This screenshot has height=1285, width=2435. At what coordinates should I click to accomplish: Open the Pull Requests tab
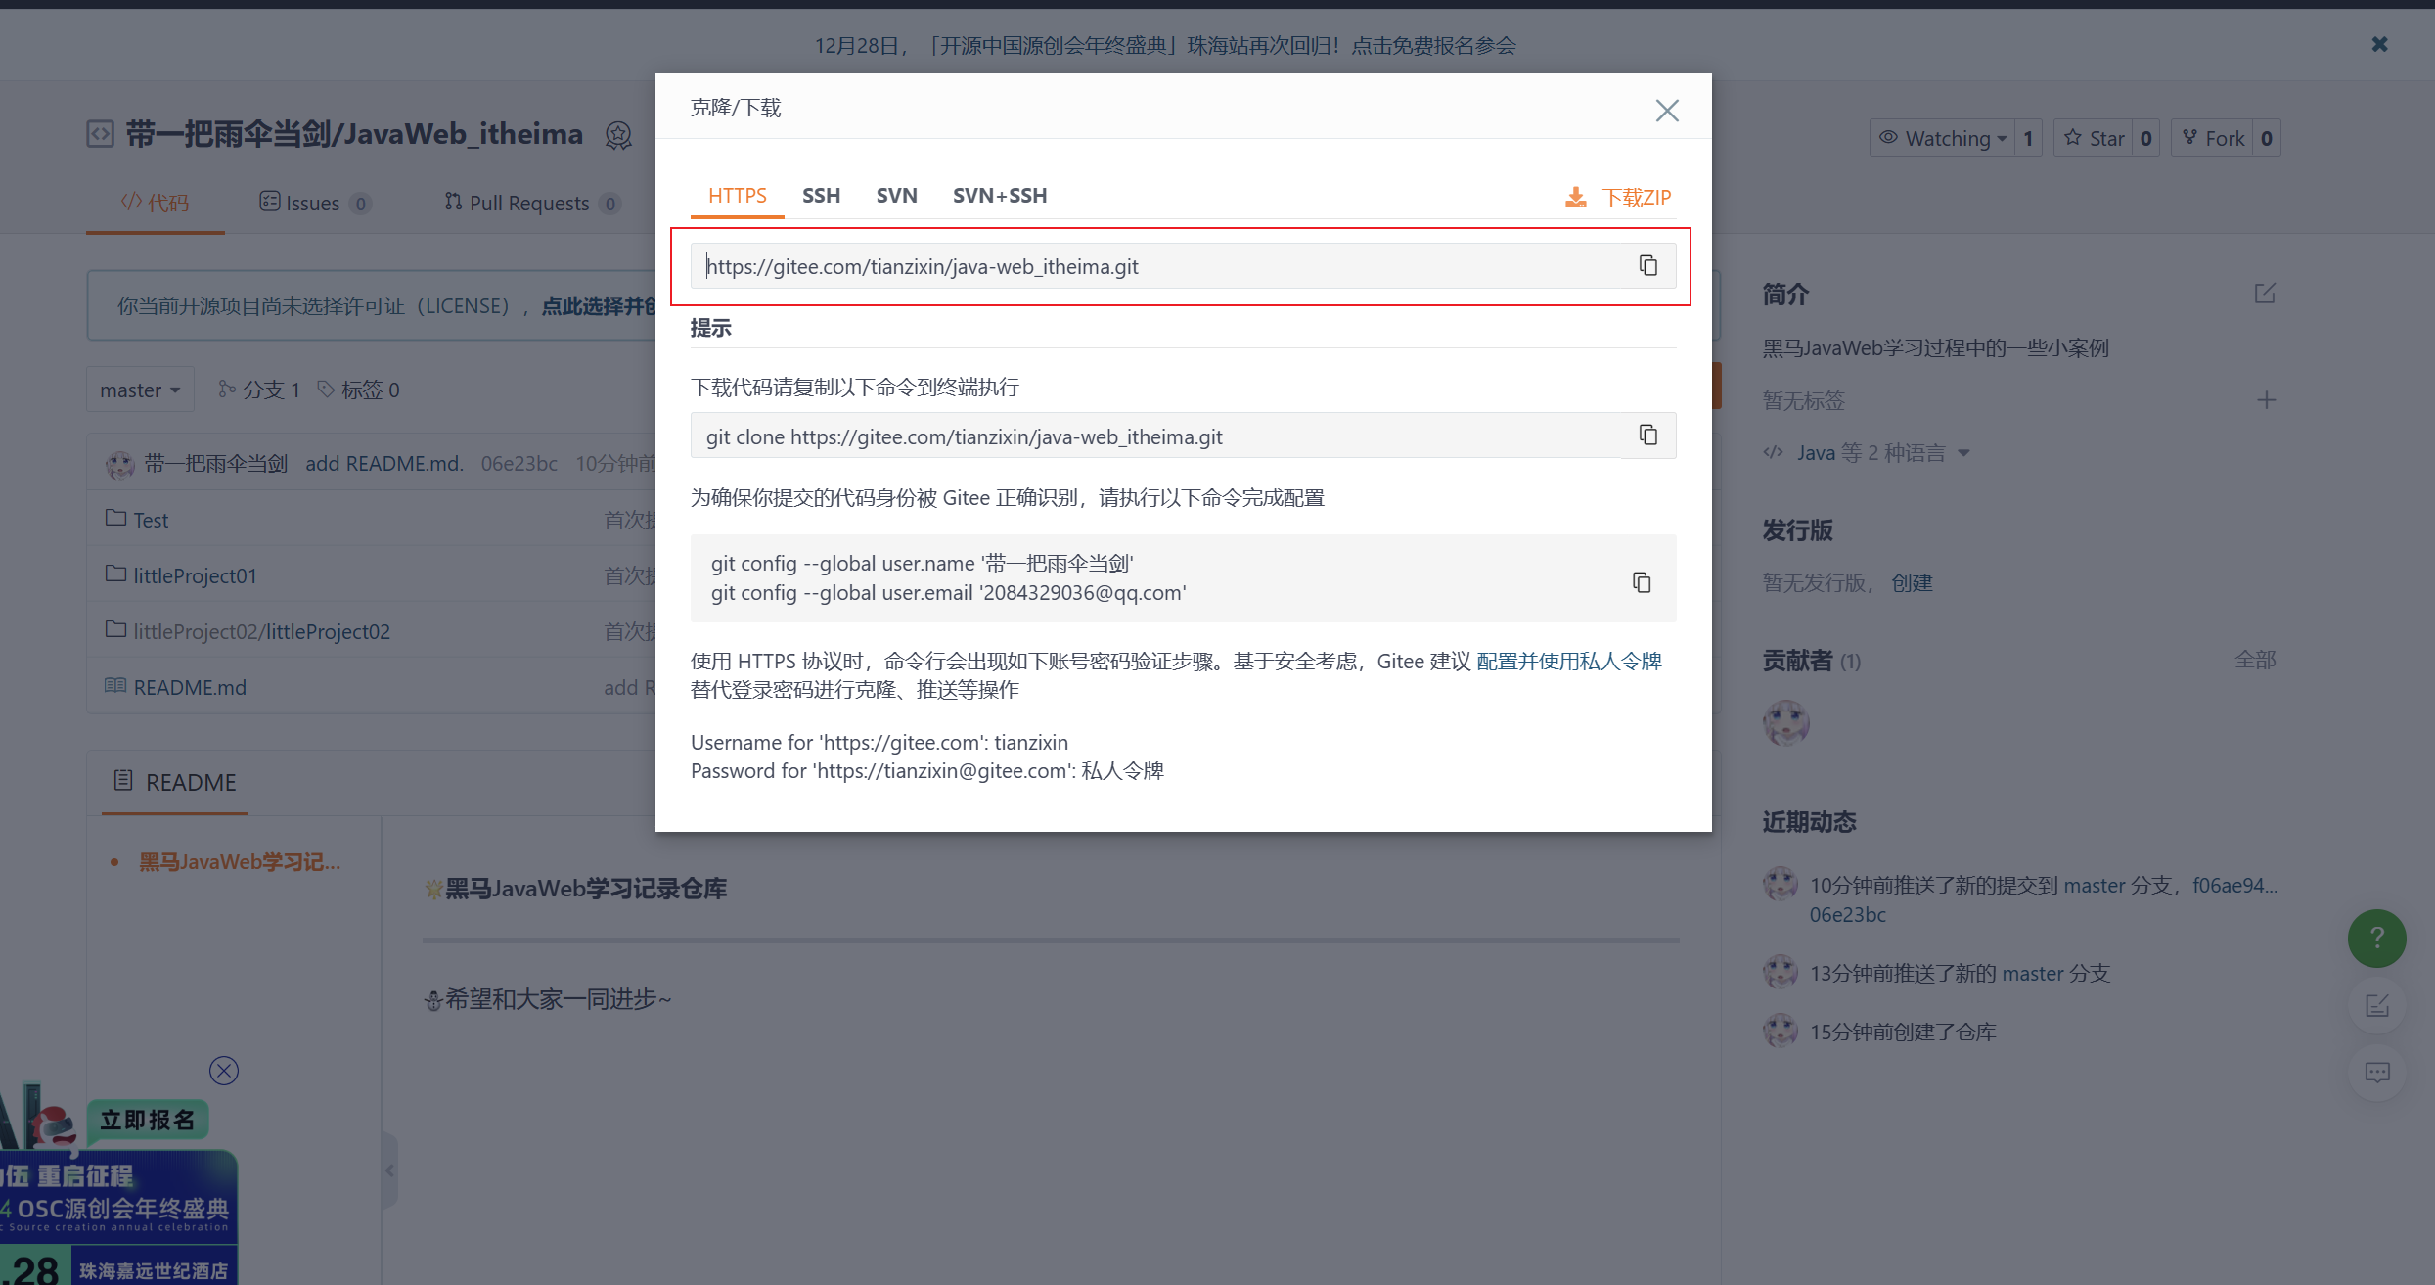coord(532,203)
